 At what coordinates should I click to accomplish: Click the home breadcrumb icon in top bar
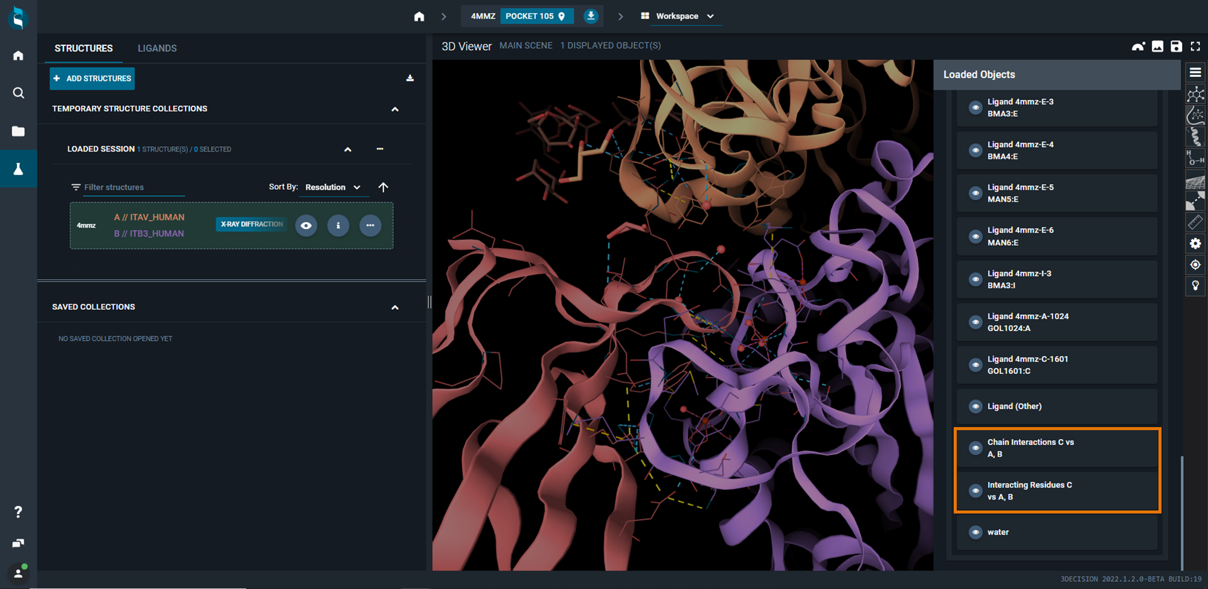(x=419, y=16)
